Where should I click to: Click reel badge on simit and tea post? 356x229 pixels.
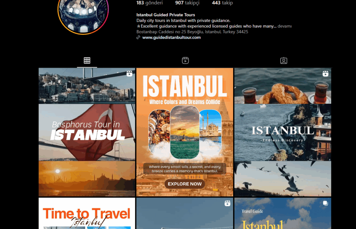325,74
